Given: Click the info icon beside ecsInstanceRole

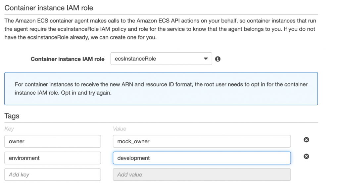Looking at the screenshot, I should click(x=218, y=59).
